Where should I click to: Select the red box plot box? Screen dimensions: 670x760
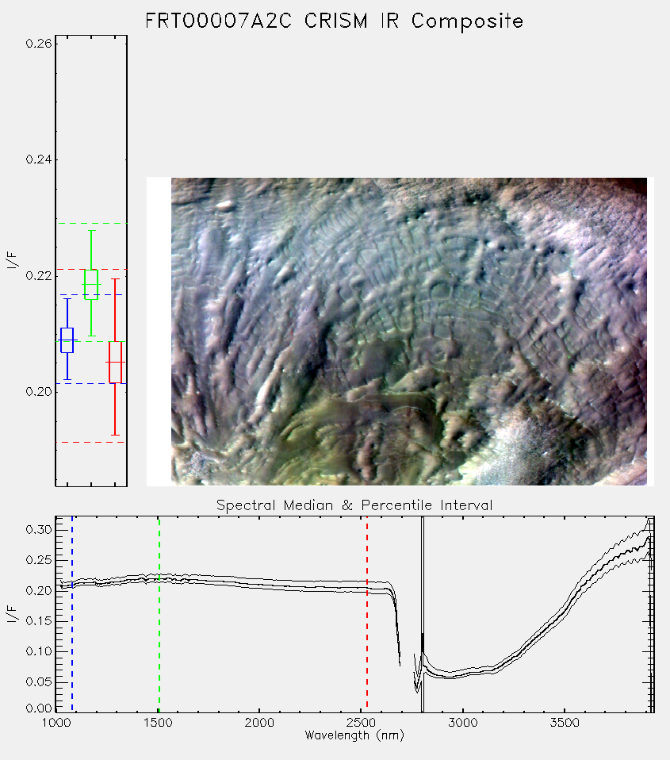(115, 362)
